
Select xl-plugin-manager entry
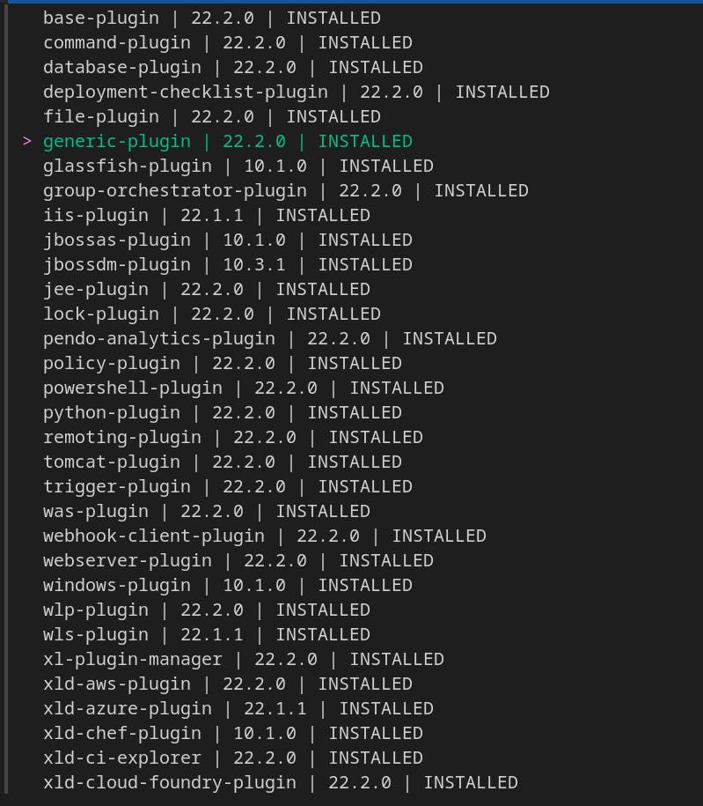243,659
